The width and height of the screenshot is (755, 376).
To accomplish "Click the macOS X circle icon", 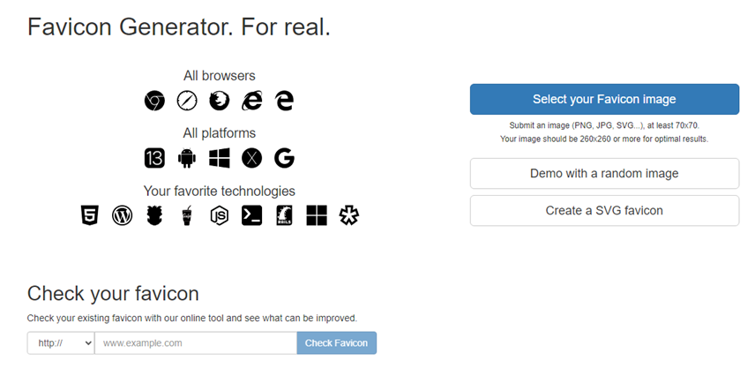I will pos(252,158).
